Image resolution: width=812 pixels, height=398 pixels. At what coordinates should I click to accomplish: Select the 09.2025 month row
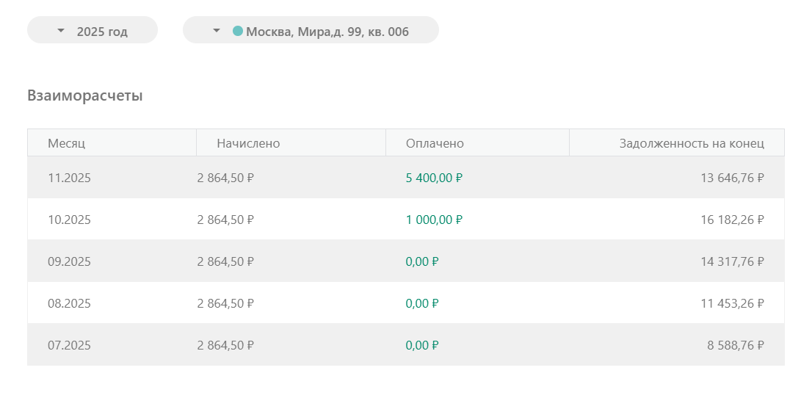point(70,261)
